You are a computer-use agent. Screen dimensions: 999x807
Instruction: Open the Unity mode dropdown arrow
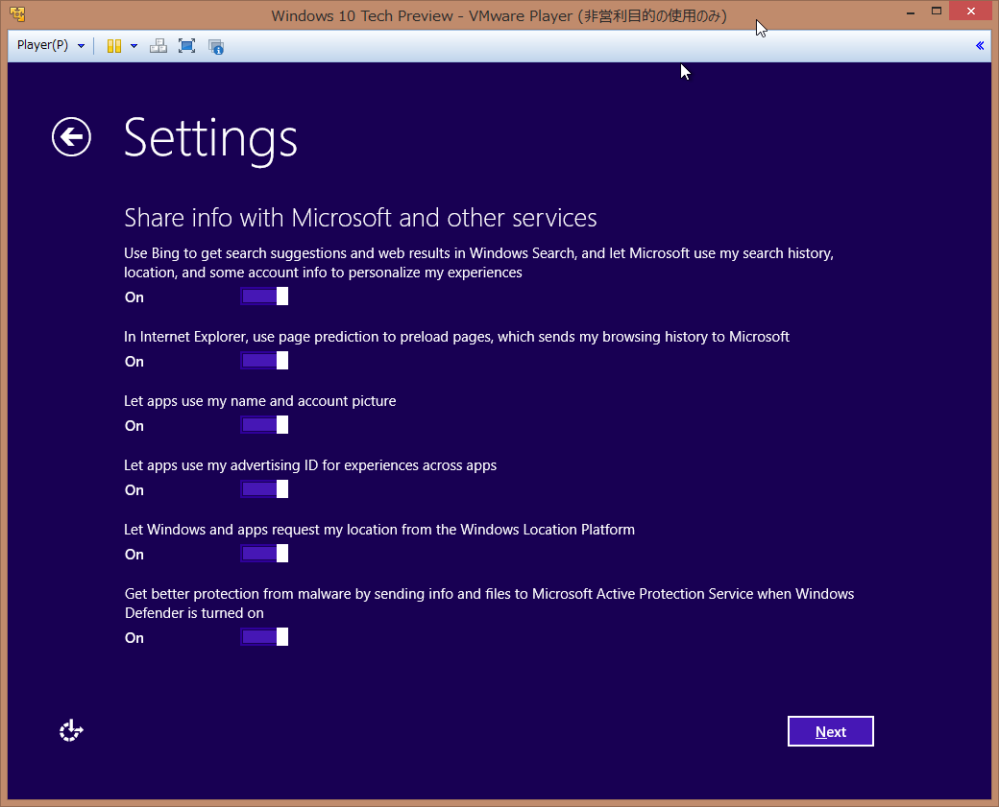(134, 45)
